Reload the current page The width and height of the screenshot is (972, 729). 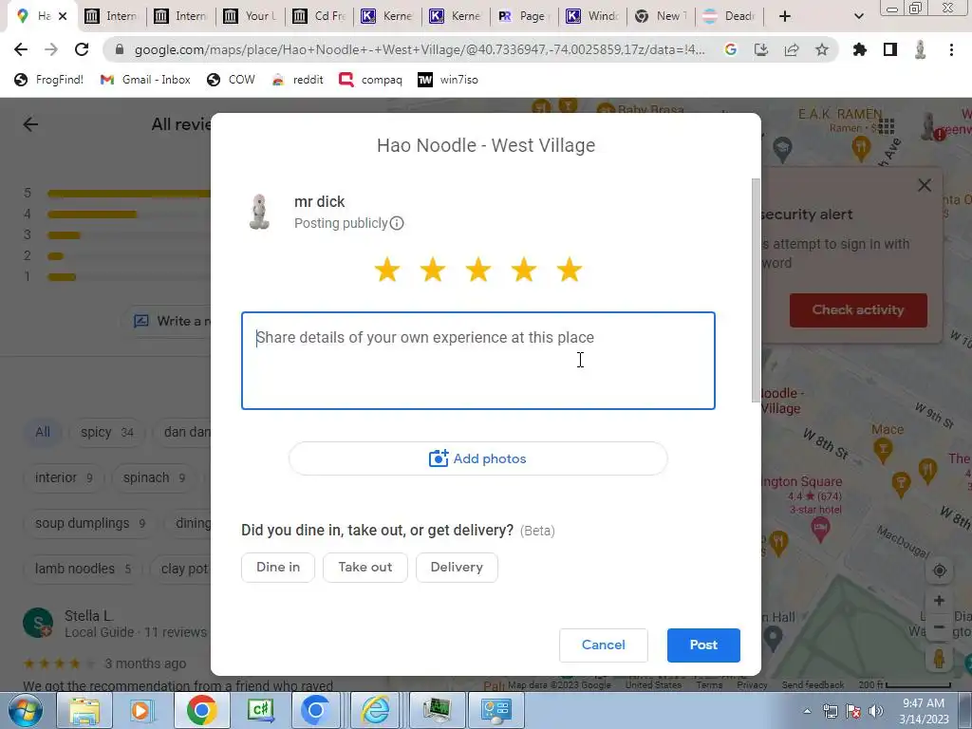[x=82, y=49]
